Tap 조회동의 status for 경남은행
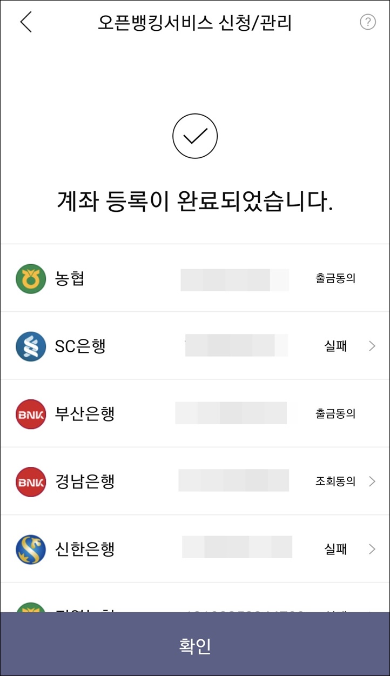 [x=335, y=481]
